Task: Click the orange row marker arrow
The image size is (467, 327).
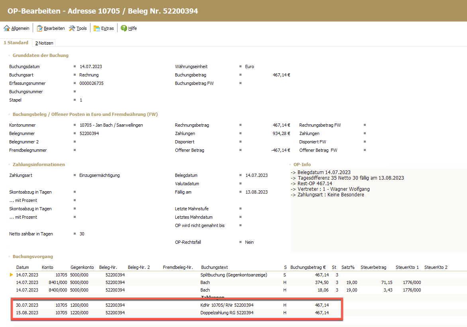Action: pos(11,275)
